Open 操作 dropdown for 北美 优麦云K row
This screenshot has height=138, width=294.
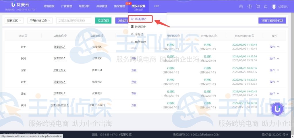click(274, 47)
